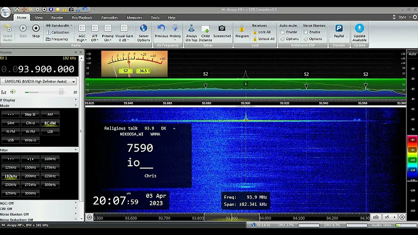Select USB mode

coord(10,140)
